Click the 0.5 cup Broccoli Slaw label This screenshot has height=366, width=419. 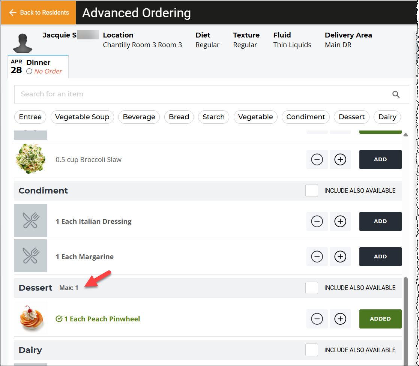pyautogui.click(x=89, y=160)
